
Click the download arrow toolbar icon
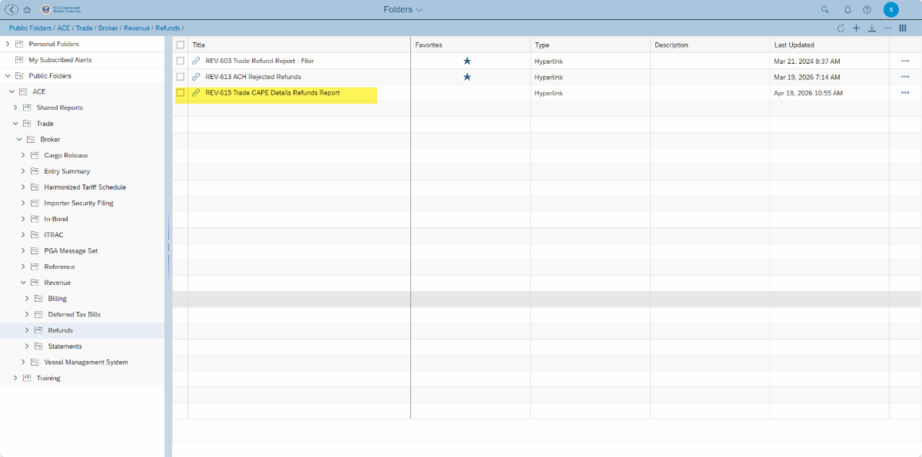coord(871,28)
